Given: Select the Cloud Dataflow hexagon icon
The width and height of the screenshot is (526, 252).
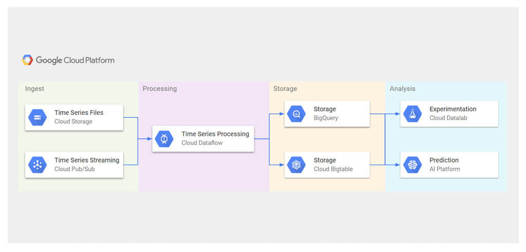Looking at the screenshot, I should (164, 139).
